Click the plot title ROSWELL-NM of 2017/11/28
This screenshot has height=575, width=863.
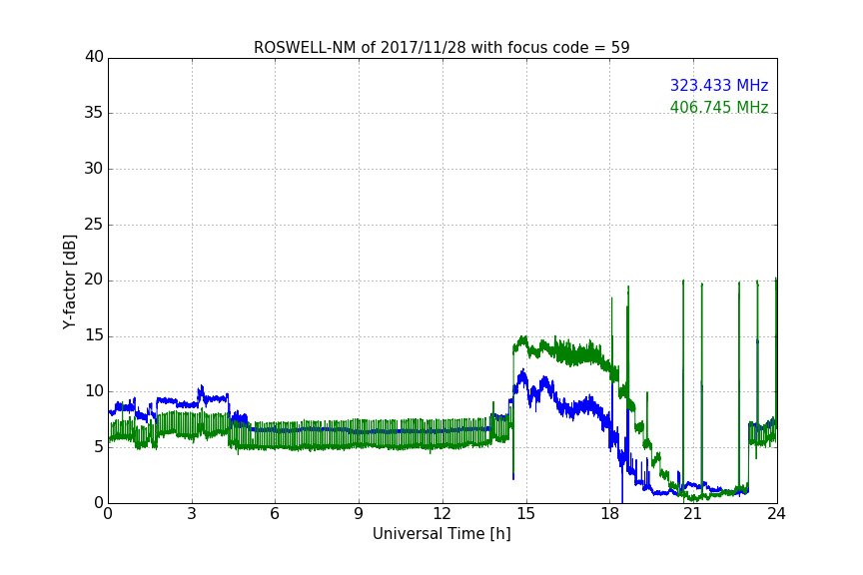coord(441,48)
